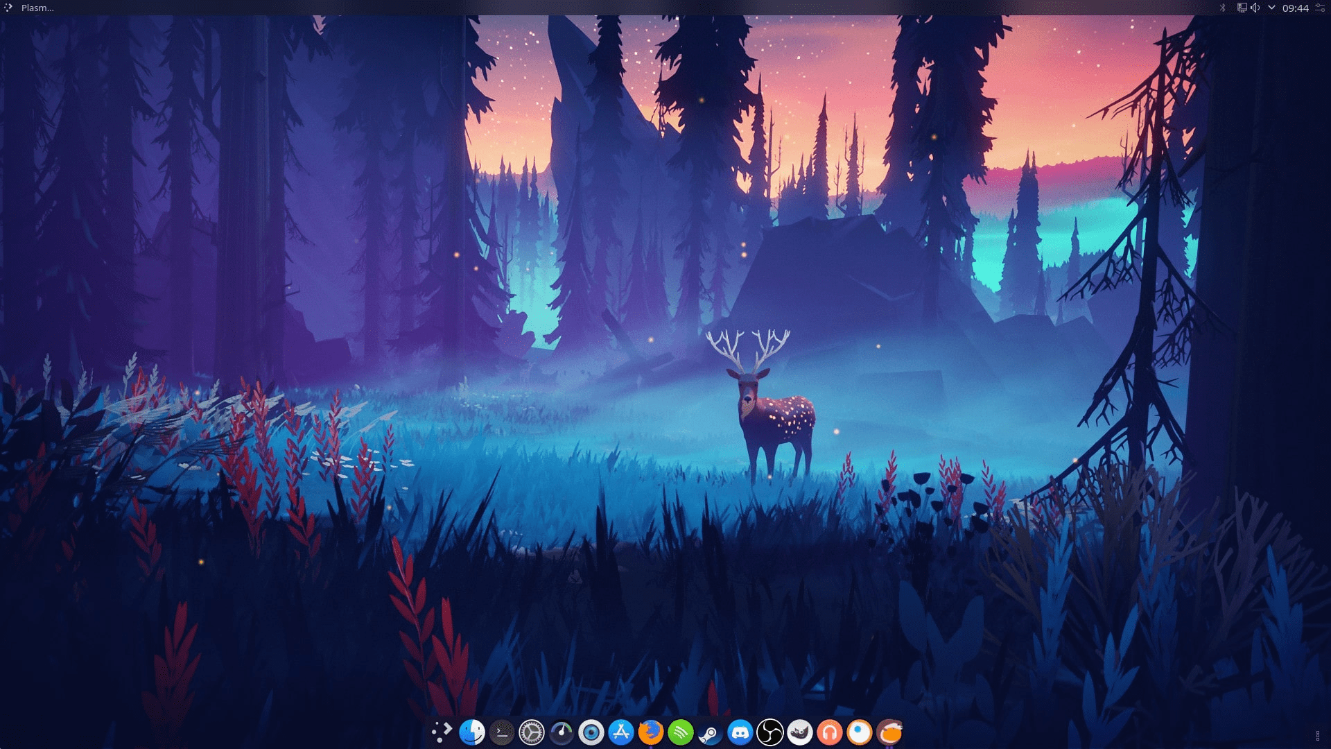Launch Firefox from the dock
This screenshot has height=749, width=1331.
650,732
